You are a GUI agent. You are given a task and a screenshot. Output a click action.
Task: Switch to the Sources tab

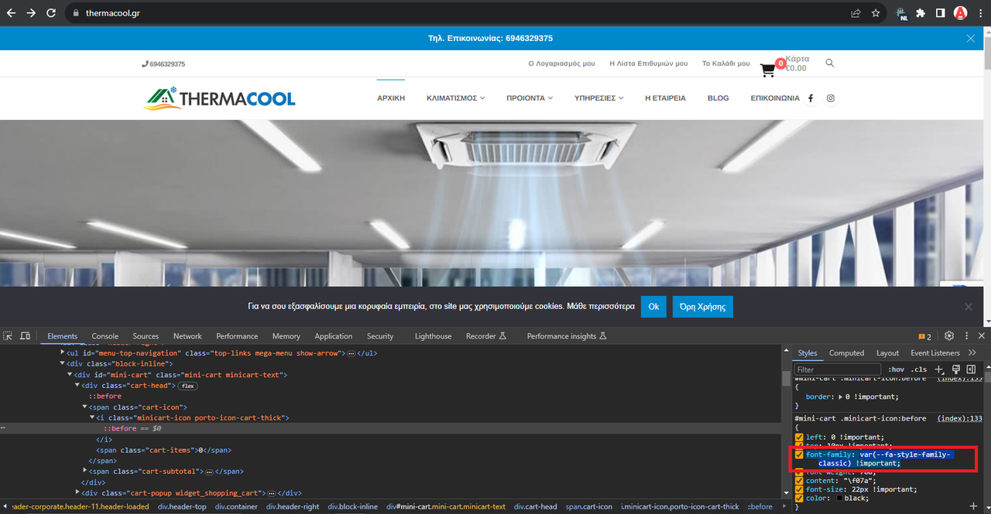click(146, 336)
